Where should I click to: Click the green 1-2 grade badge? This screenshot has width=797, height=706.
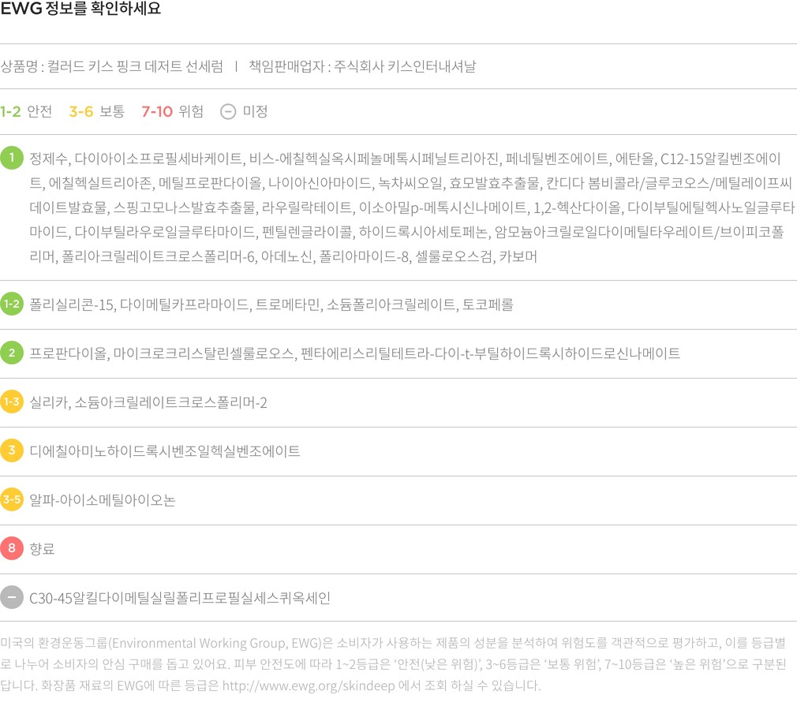[x=12, y=304]
